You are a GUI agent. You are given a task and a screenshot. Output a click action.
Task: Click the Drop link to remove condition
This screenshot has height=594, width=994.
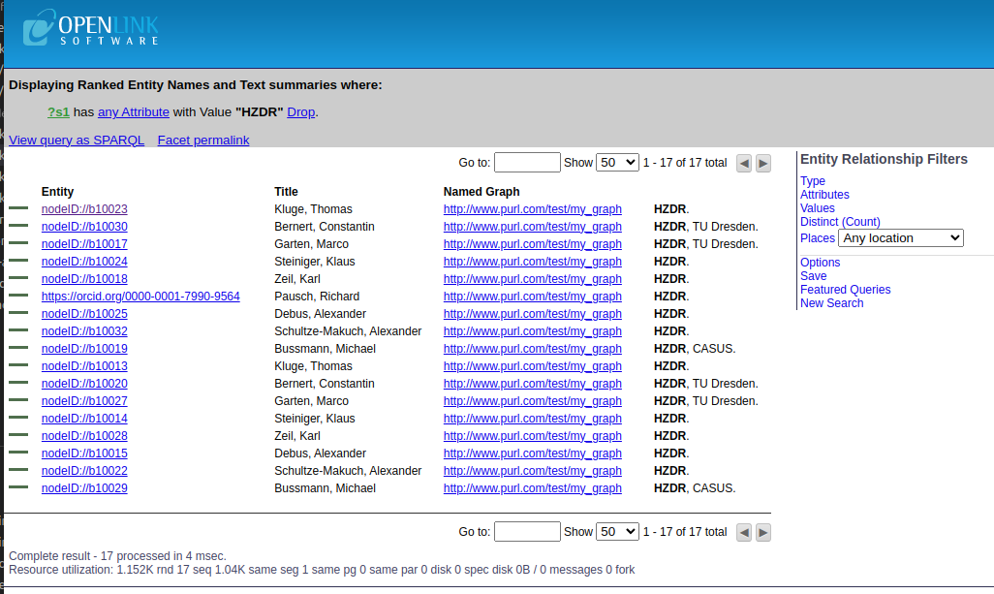point(300,112)
